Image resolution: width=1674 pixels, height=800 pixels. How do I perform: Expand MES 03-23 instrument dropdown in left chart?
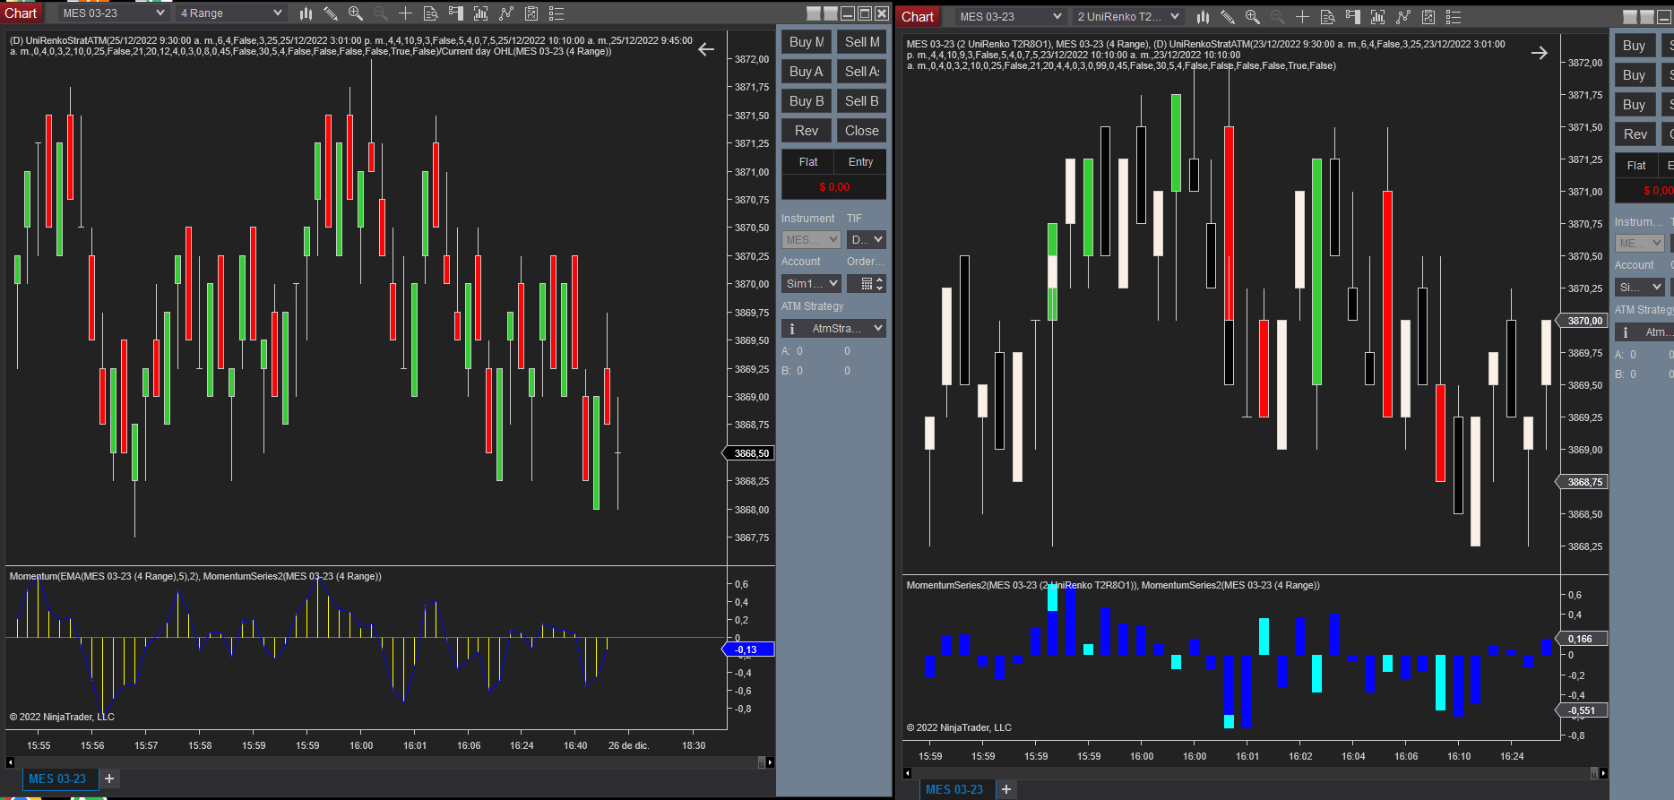pyautogui.click(x=113, y=13)
